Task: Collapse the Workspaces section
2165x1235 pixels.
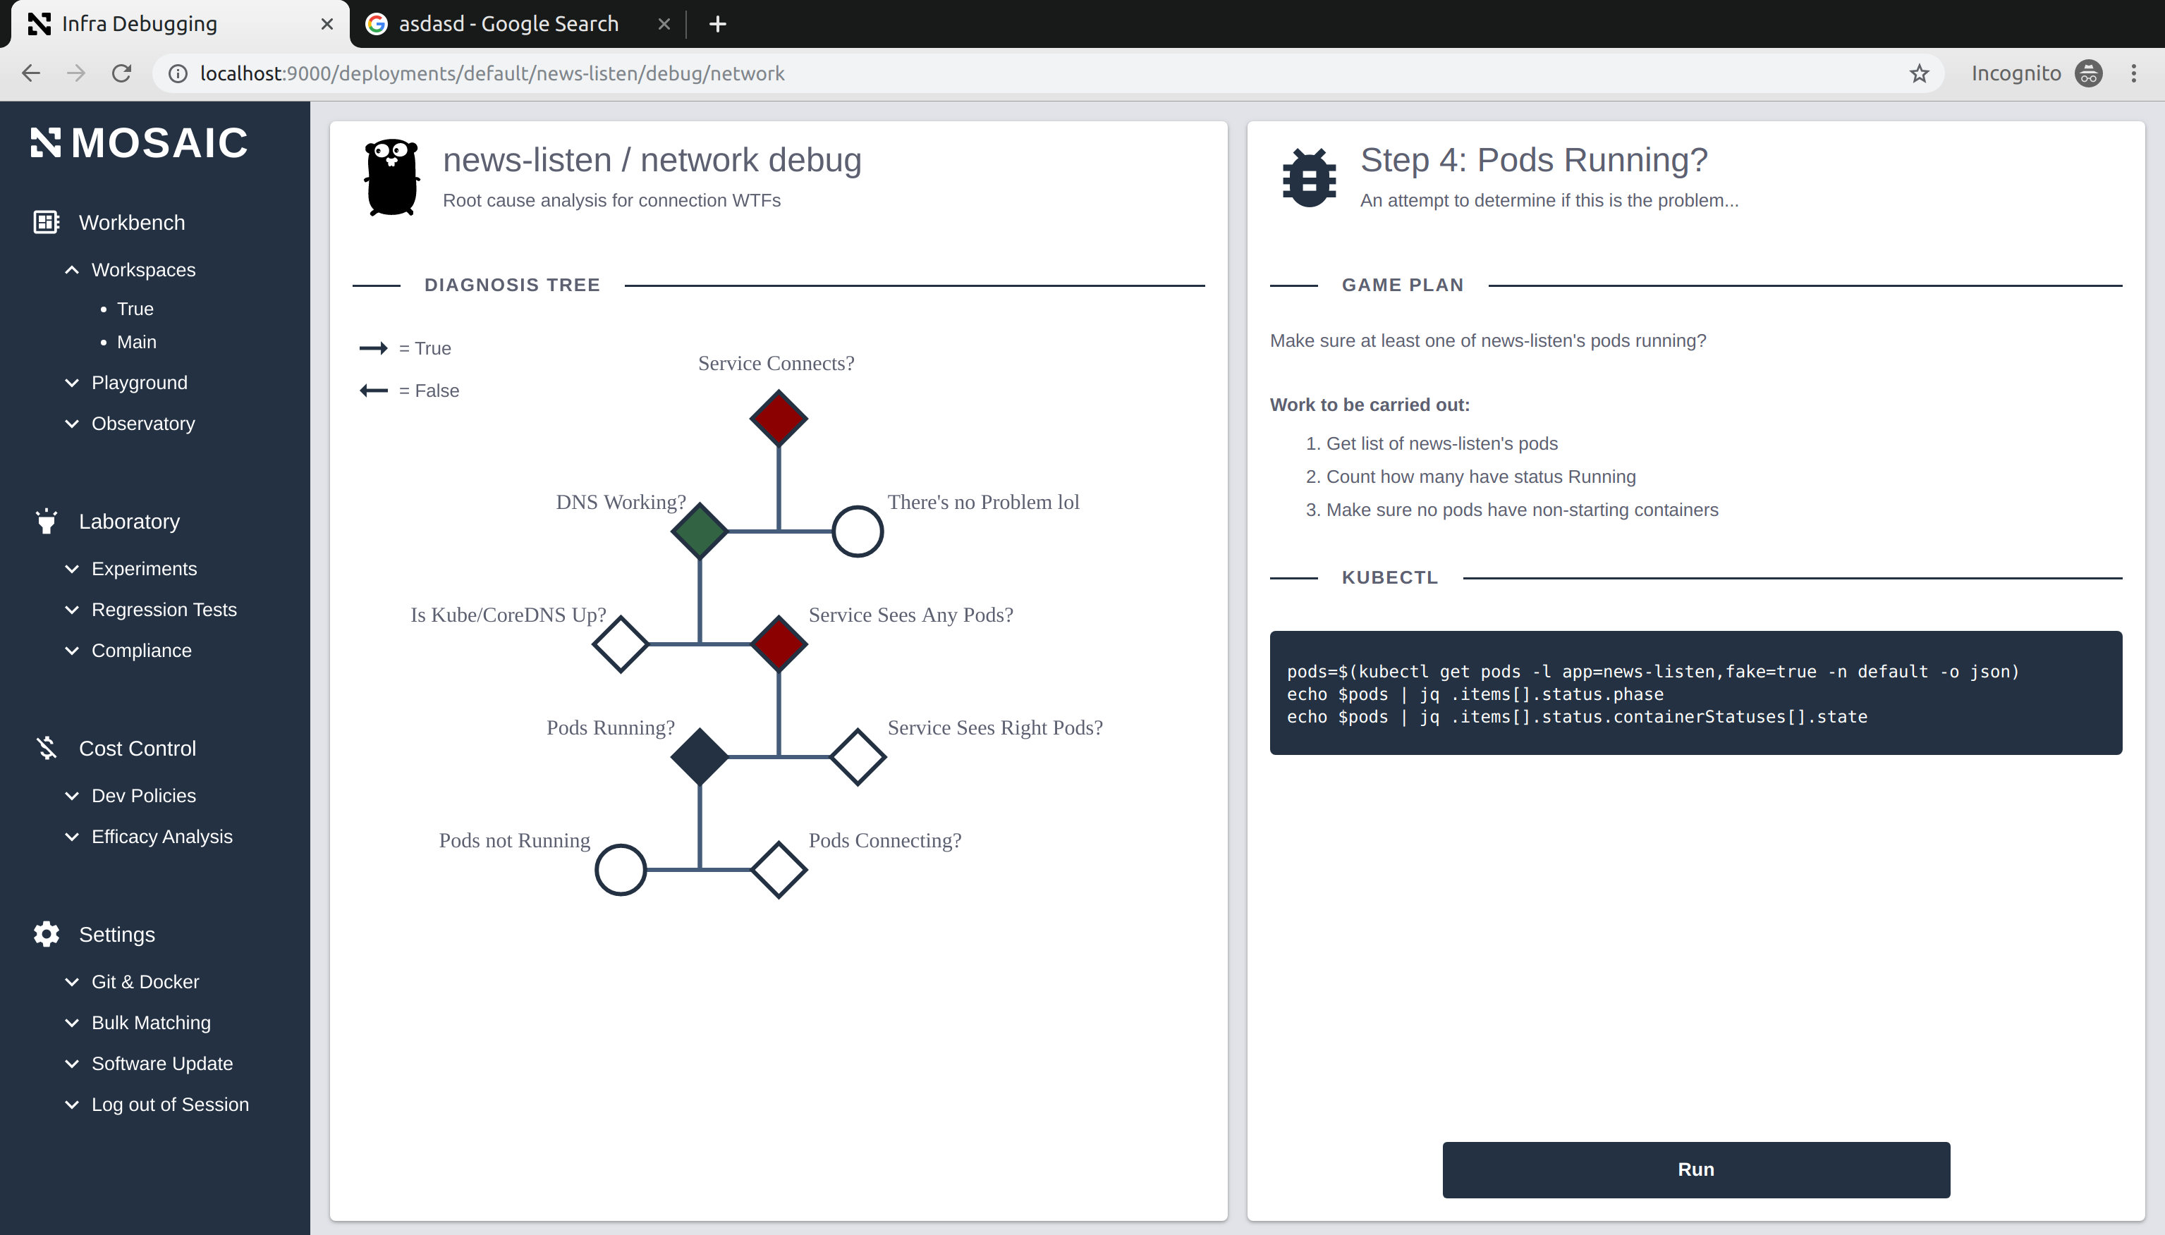Action: pyautogui.click(x=71, y=269)
